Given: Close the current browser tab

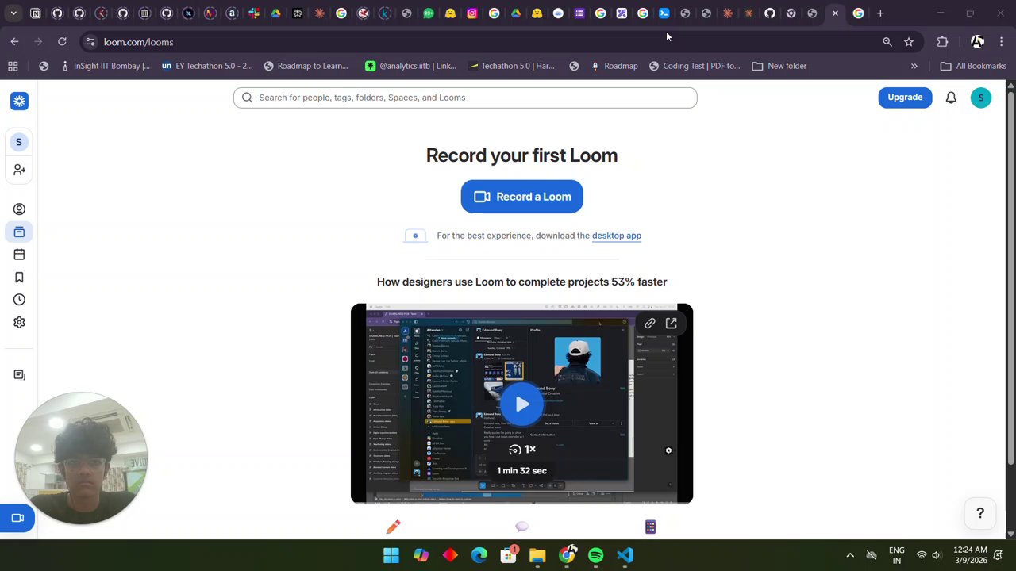Looking at the screenshot, I should pos(835,13).
